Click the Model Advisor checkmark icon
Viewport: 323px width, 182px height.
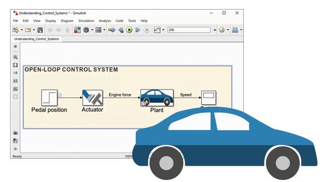coord(222,30)
